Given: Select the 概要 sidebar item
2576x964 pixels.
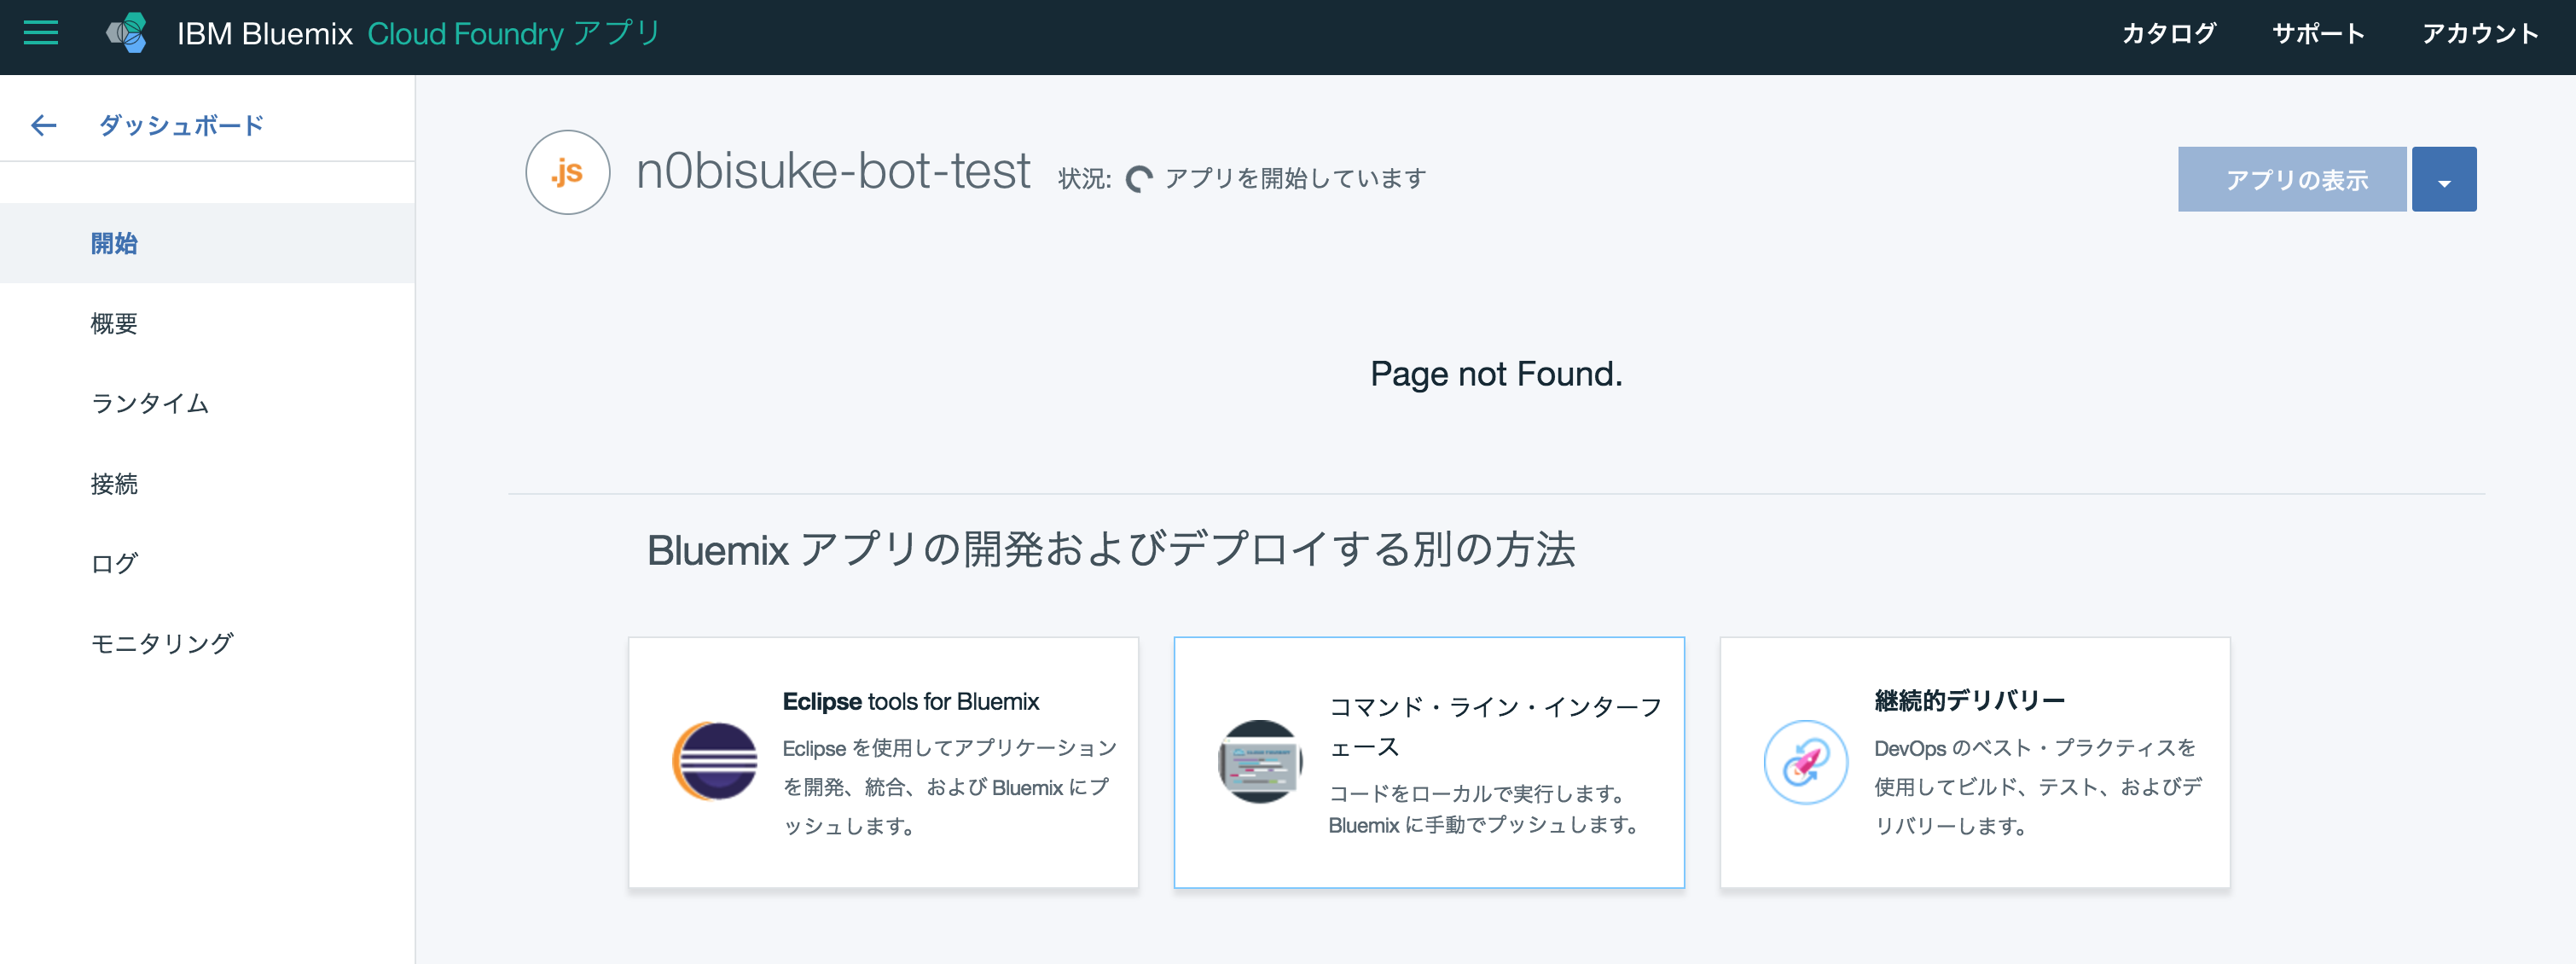Looking at the screenshot, I should click(113, 323).
